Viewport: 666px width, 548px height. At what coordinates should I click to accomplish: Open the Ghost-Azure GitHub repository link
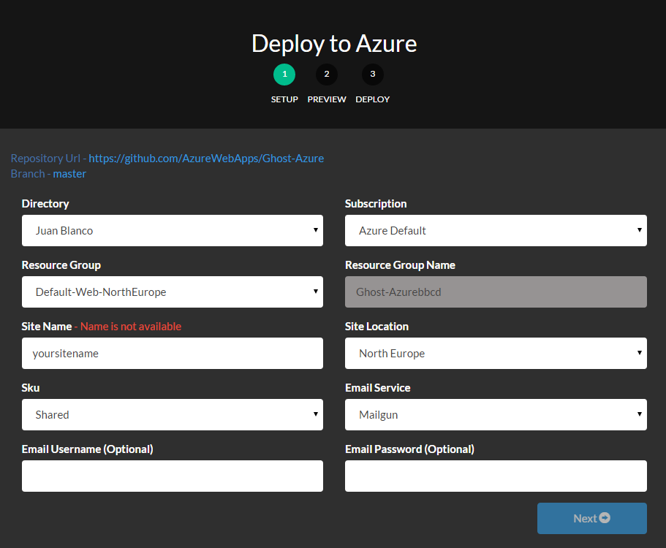coord(206,159)
